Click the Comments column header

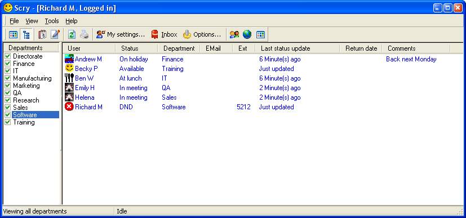416,48
